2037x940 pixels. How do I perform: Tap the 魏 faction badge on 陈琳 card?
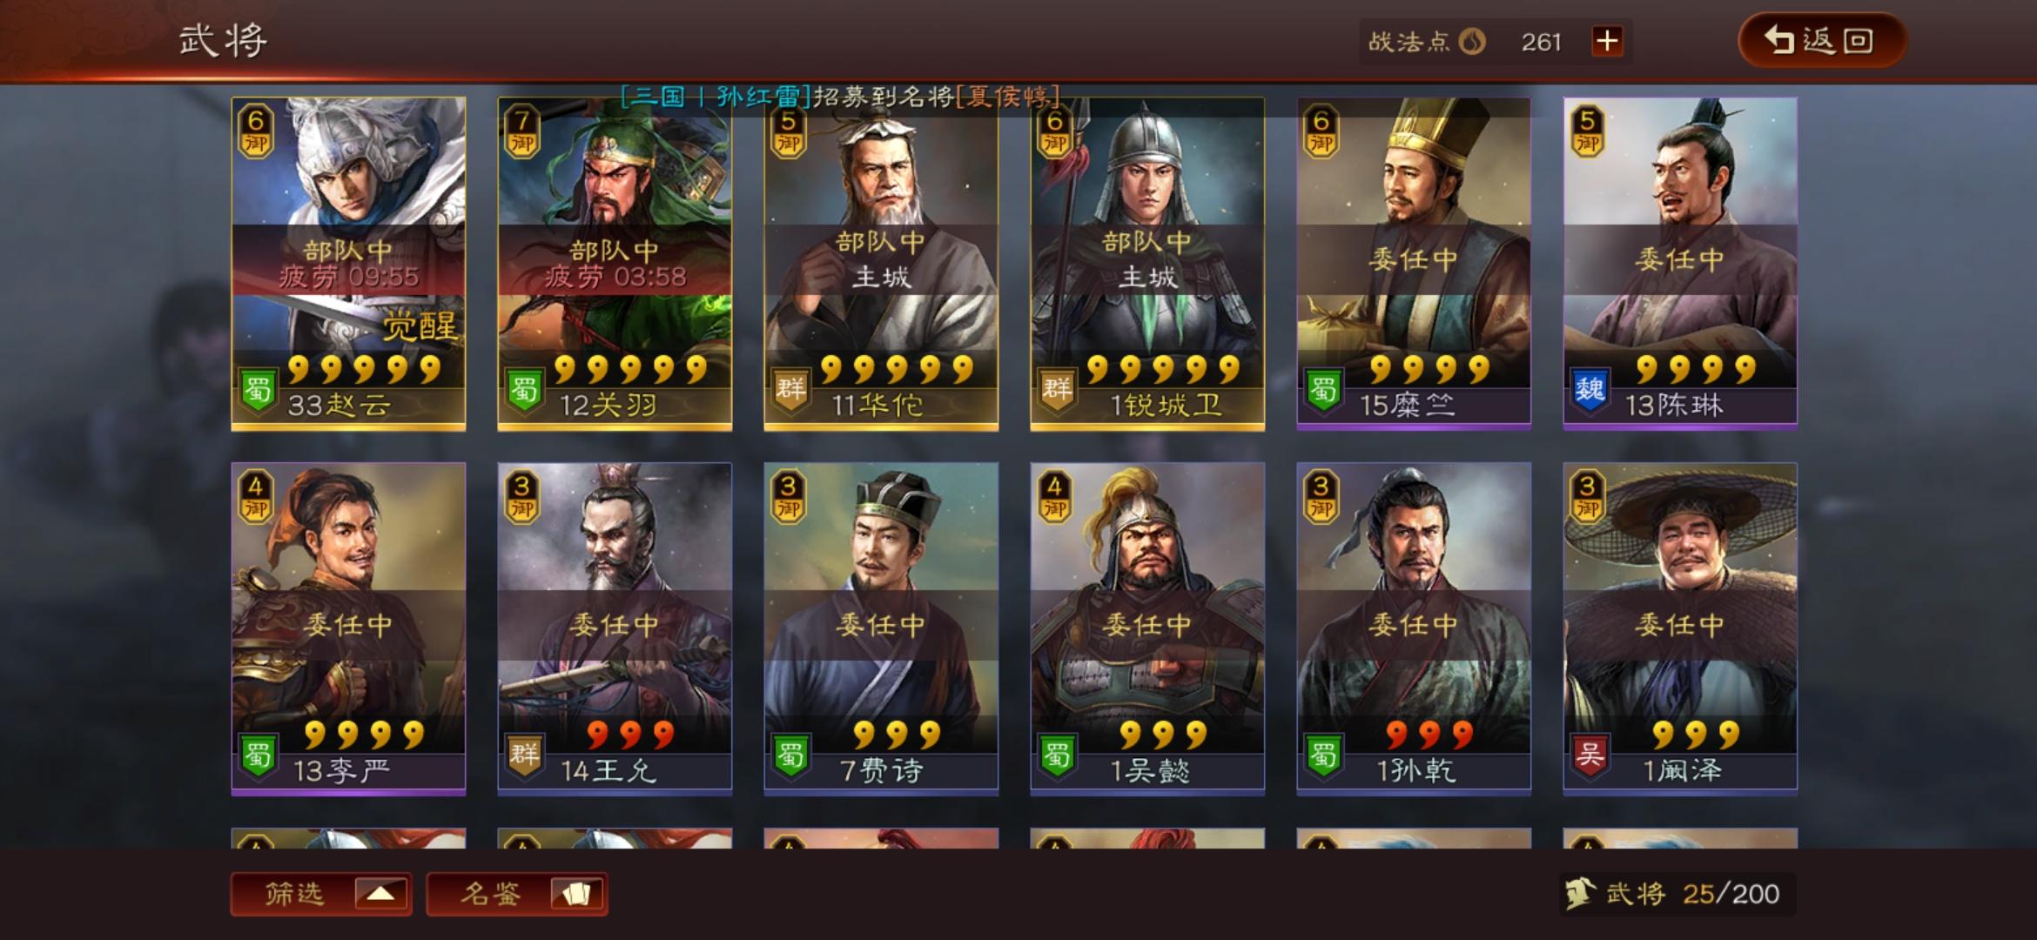coord(1590,391)
